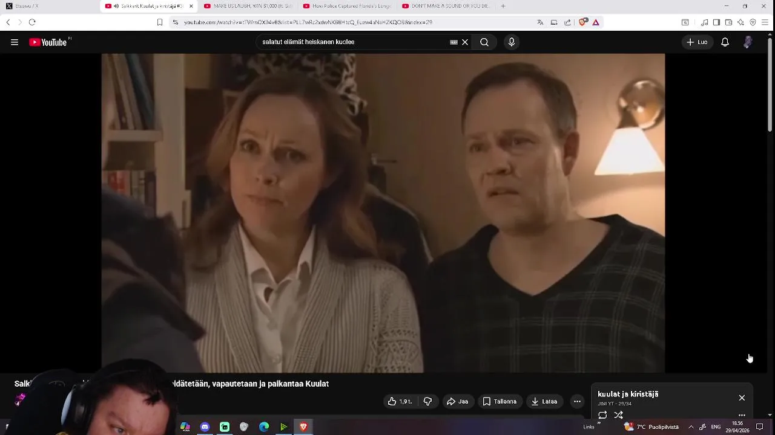Go to YouTube home via logo

coord(48,42)
